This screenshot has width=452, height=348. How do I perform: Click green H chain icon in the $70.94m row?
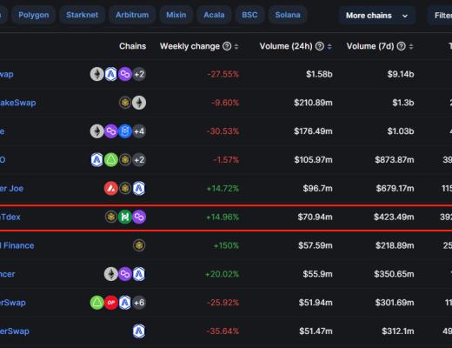click(125, 217)
